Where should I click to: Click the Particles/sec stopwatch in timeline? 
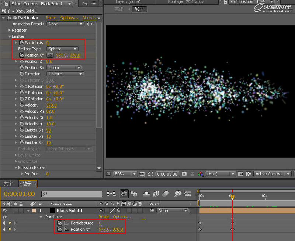[x=60, y=223]
